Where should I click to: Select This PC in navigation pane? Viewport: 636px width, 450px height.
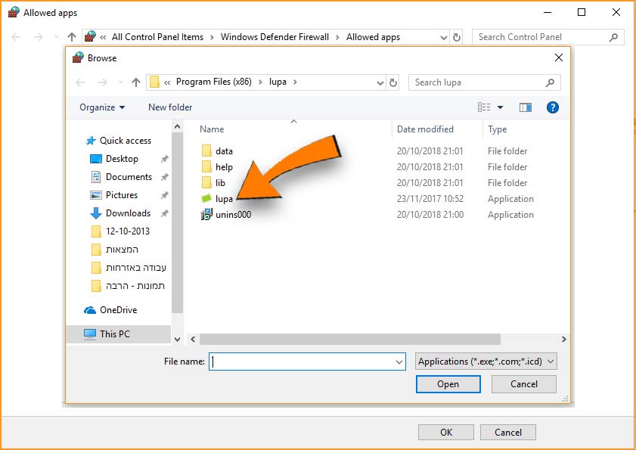pos(114,334)
